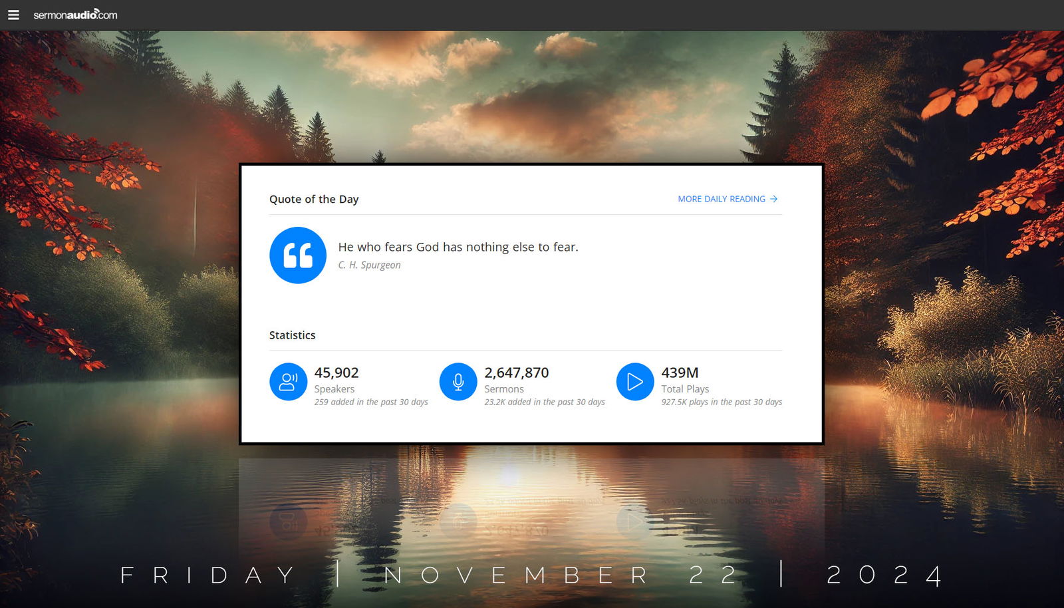Click the Statistics section heading
Image resolution: width=1064 pixels, height=608 pixels.
[x=292, y=335]
